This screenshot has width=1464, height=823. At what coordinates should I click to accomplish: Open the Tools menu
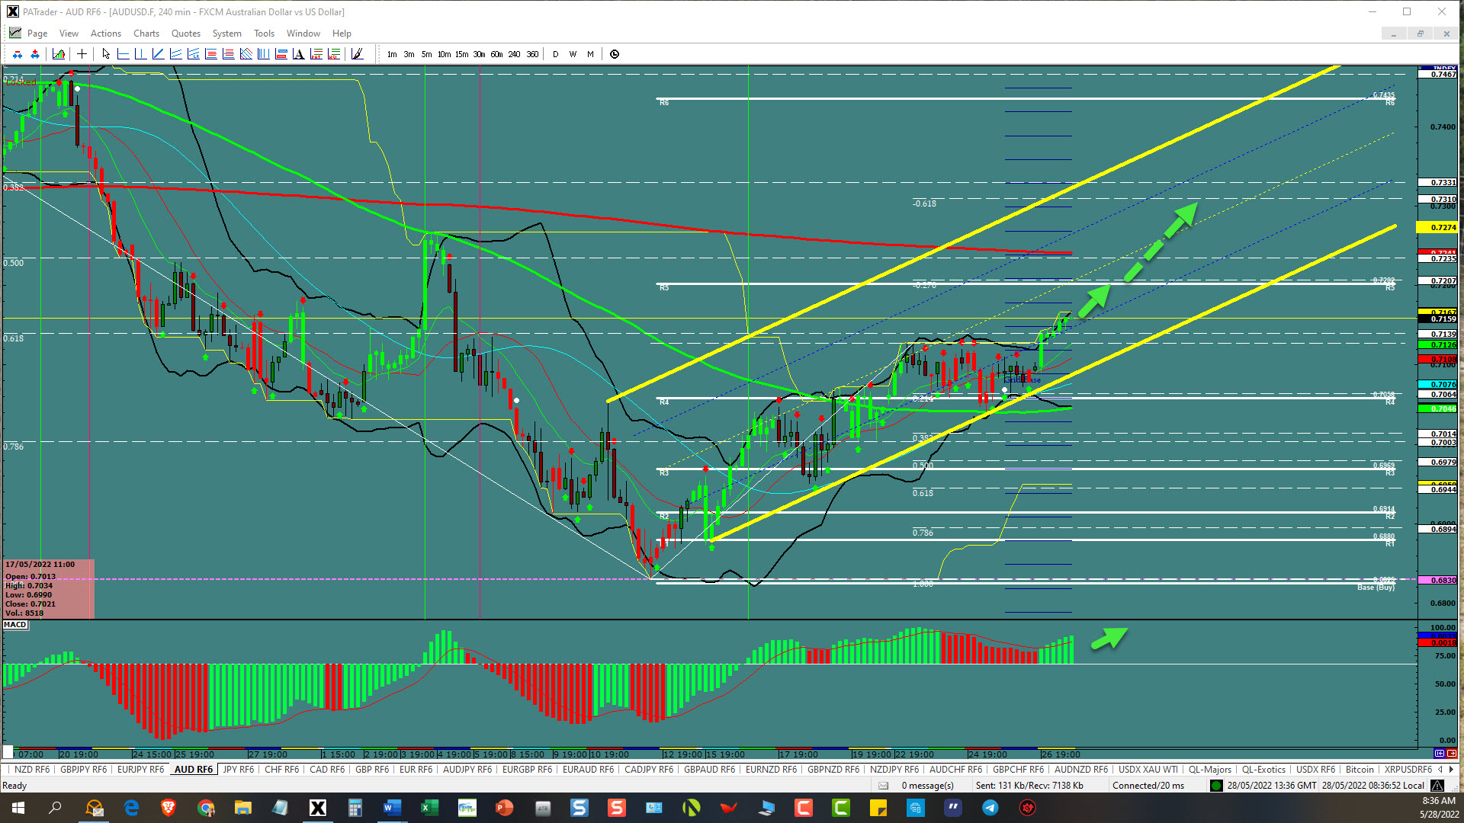[x=264, y=34]
